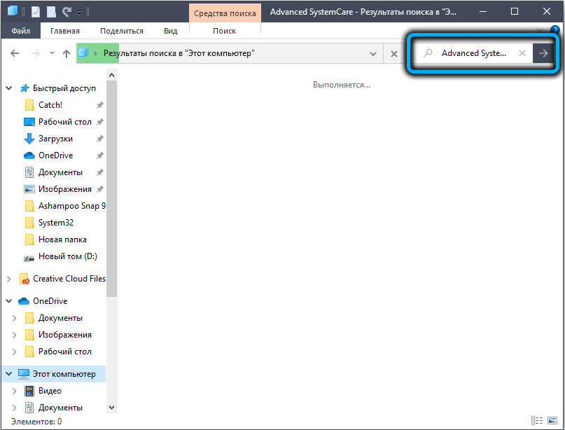Clear the search box text
Viewport: 565px width, 430px height.
(522, 53)
